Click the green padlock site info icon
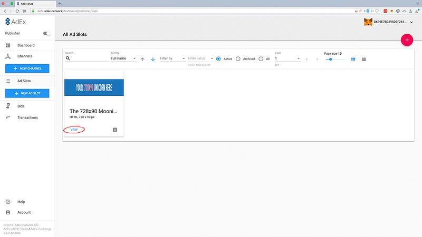 pos(33,11)
